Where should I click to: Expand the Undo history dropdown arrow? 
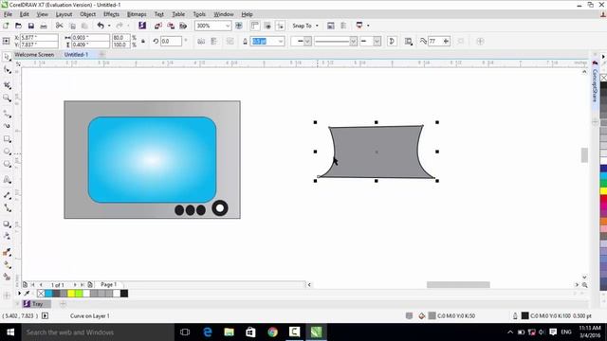tap(109, 26)
